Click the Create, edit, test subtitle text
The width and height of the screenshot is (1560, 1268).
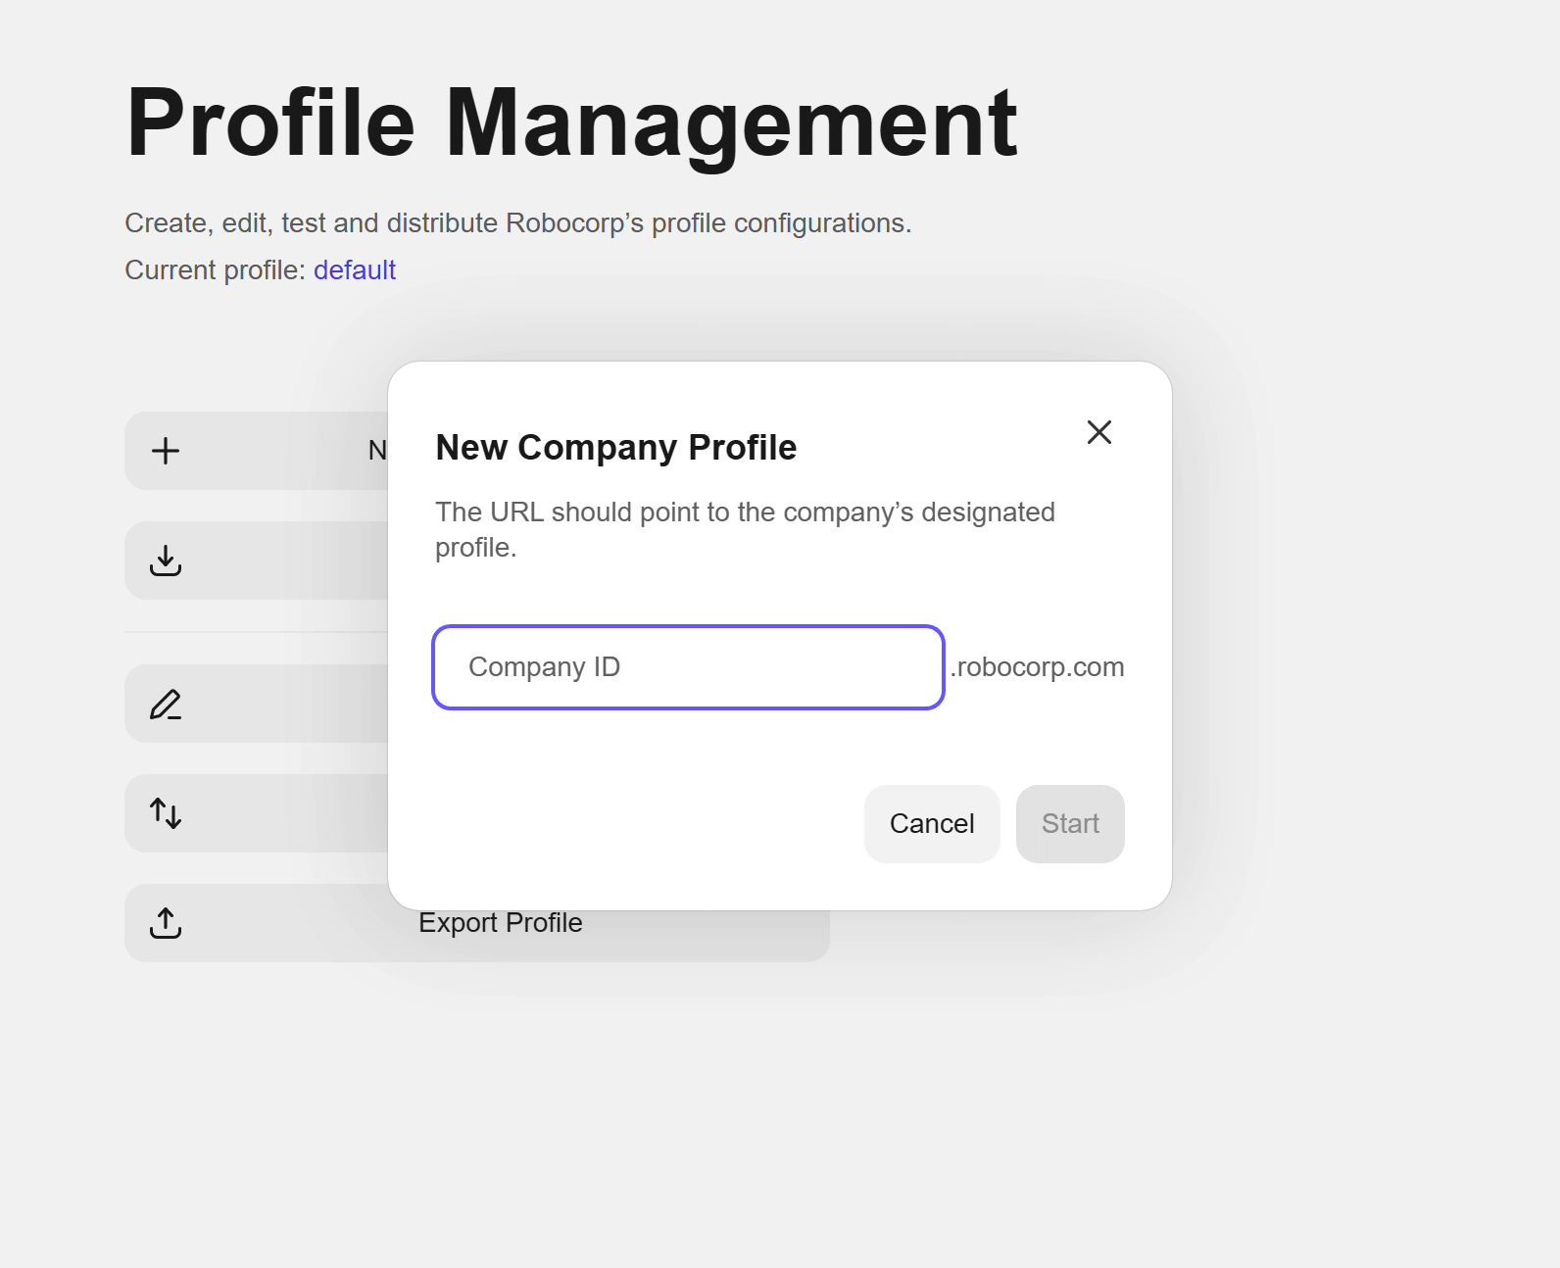518,223
